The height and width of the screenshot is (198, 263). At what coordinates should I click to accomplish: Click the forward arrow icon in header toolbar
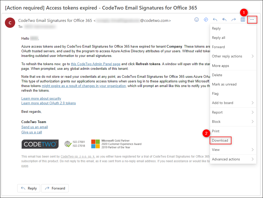233,20
